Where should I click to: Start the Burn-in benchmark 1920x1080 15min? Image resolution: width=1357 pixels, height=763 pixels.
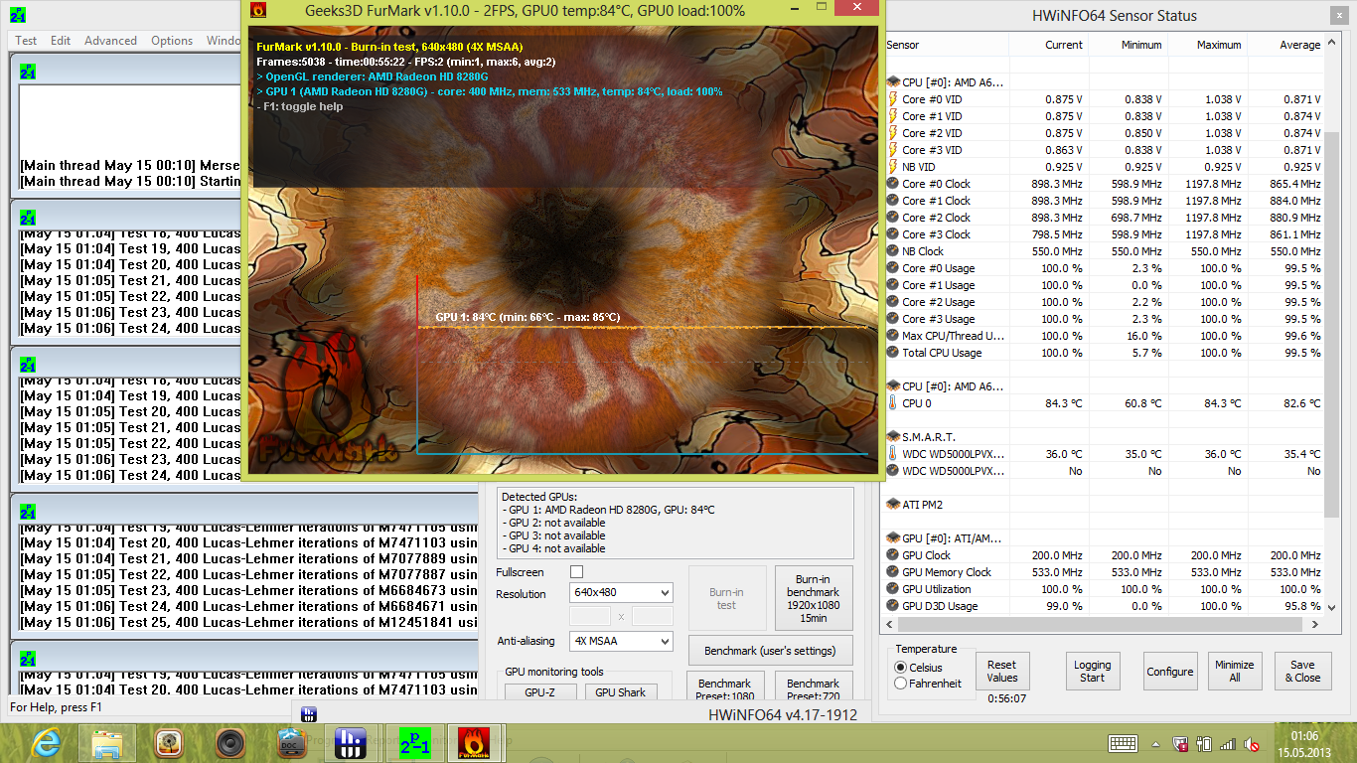click(x=813, y=598)
